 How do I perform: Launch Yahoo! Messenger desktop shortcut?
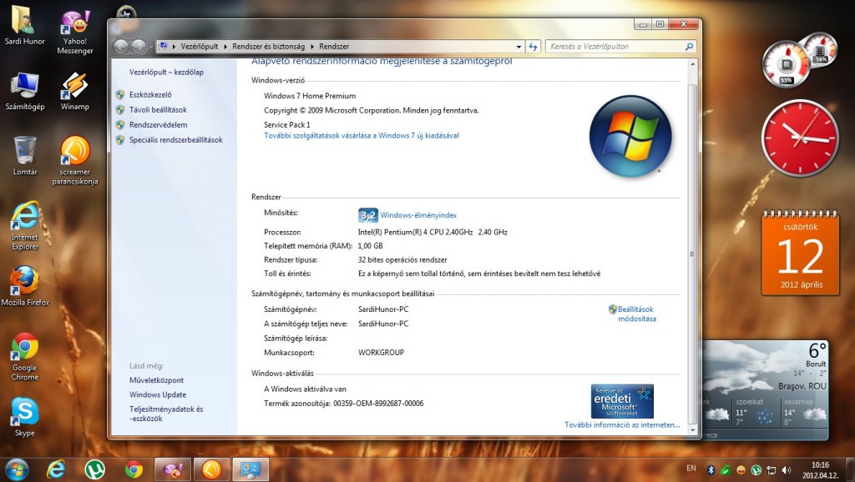[74, 32]
